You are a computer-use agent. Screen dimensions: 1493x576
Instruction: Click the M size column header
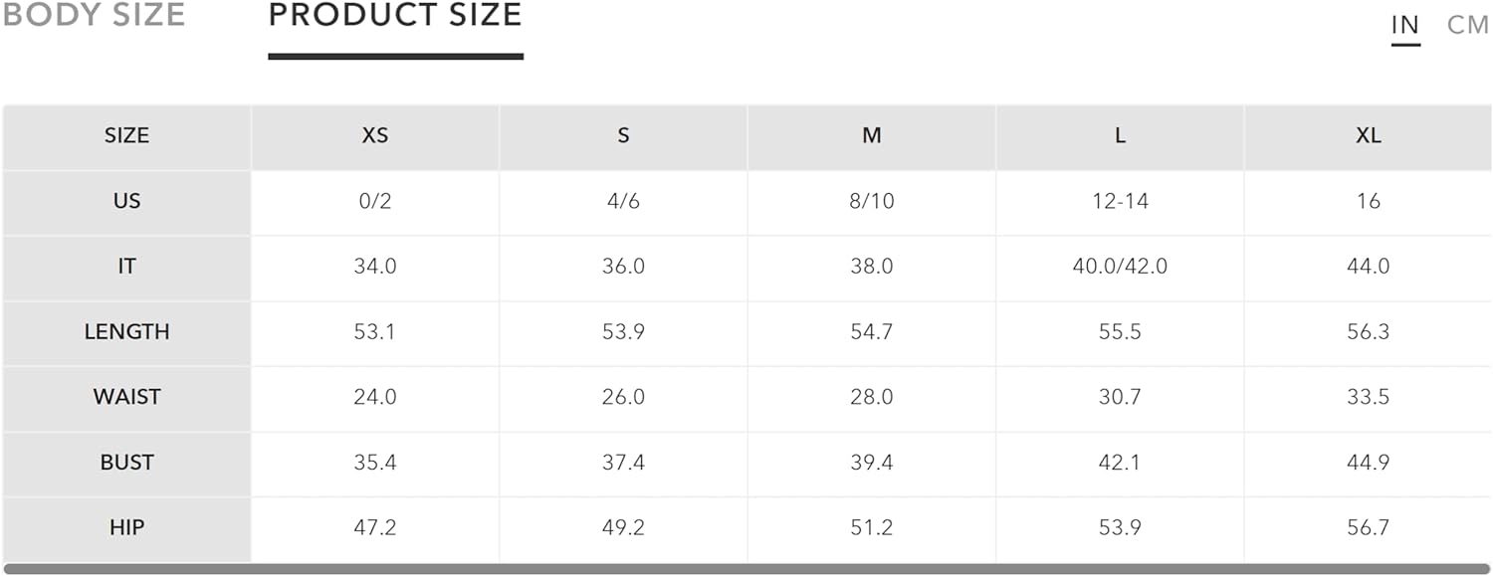[x=872, y=136]
